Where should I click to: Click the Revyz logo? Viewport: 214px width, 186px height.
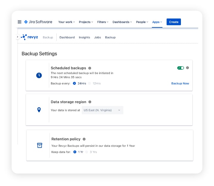tap(30, 37)
